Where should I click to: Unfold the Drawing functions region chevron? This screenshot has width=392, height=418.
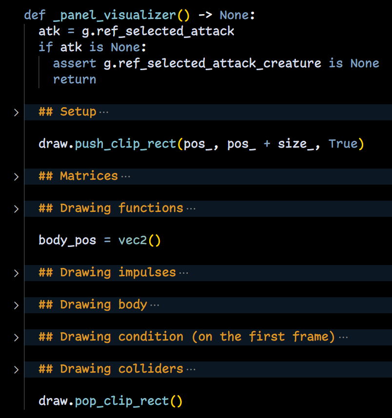tap(16, 209)
